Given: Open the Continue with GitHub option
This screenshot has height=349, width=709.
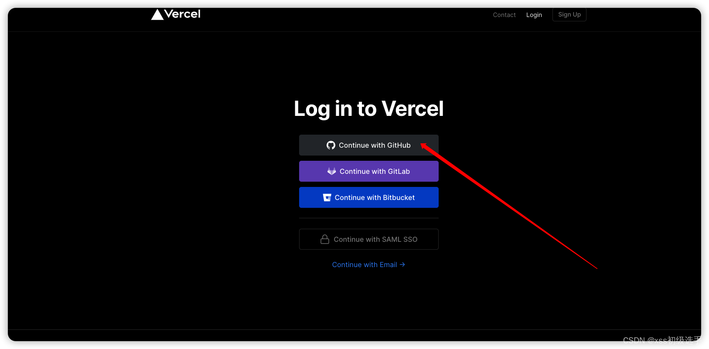Looking at the screenshot, I should coord(368,145).
